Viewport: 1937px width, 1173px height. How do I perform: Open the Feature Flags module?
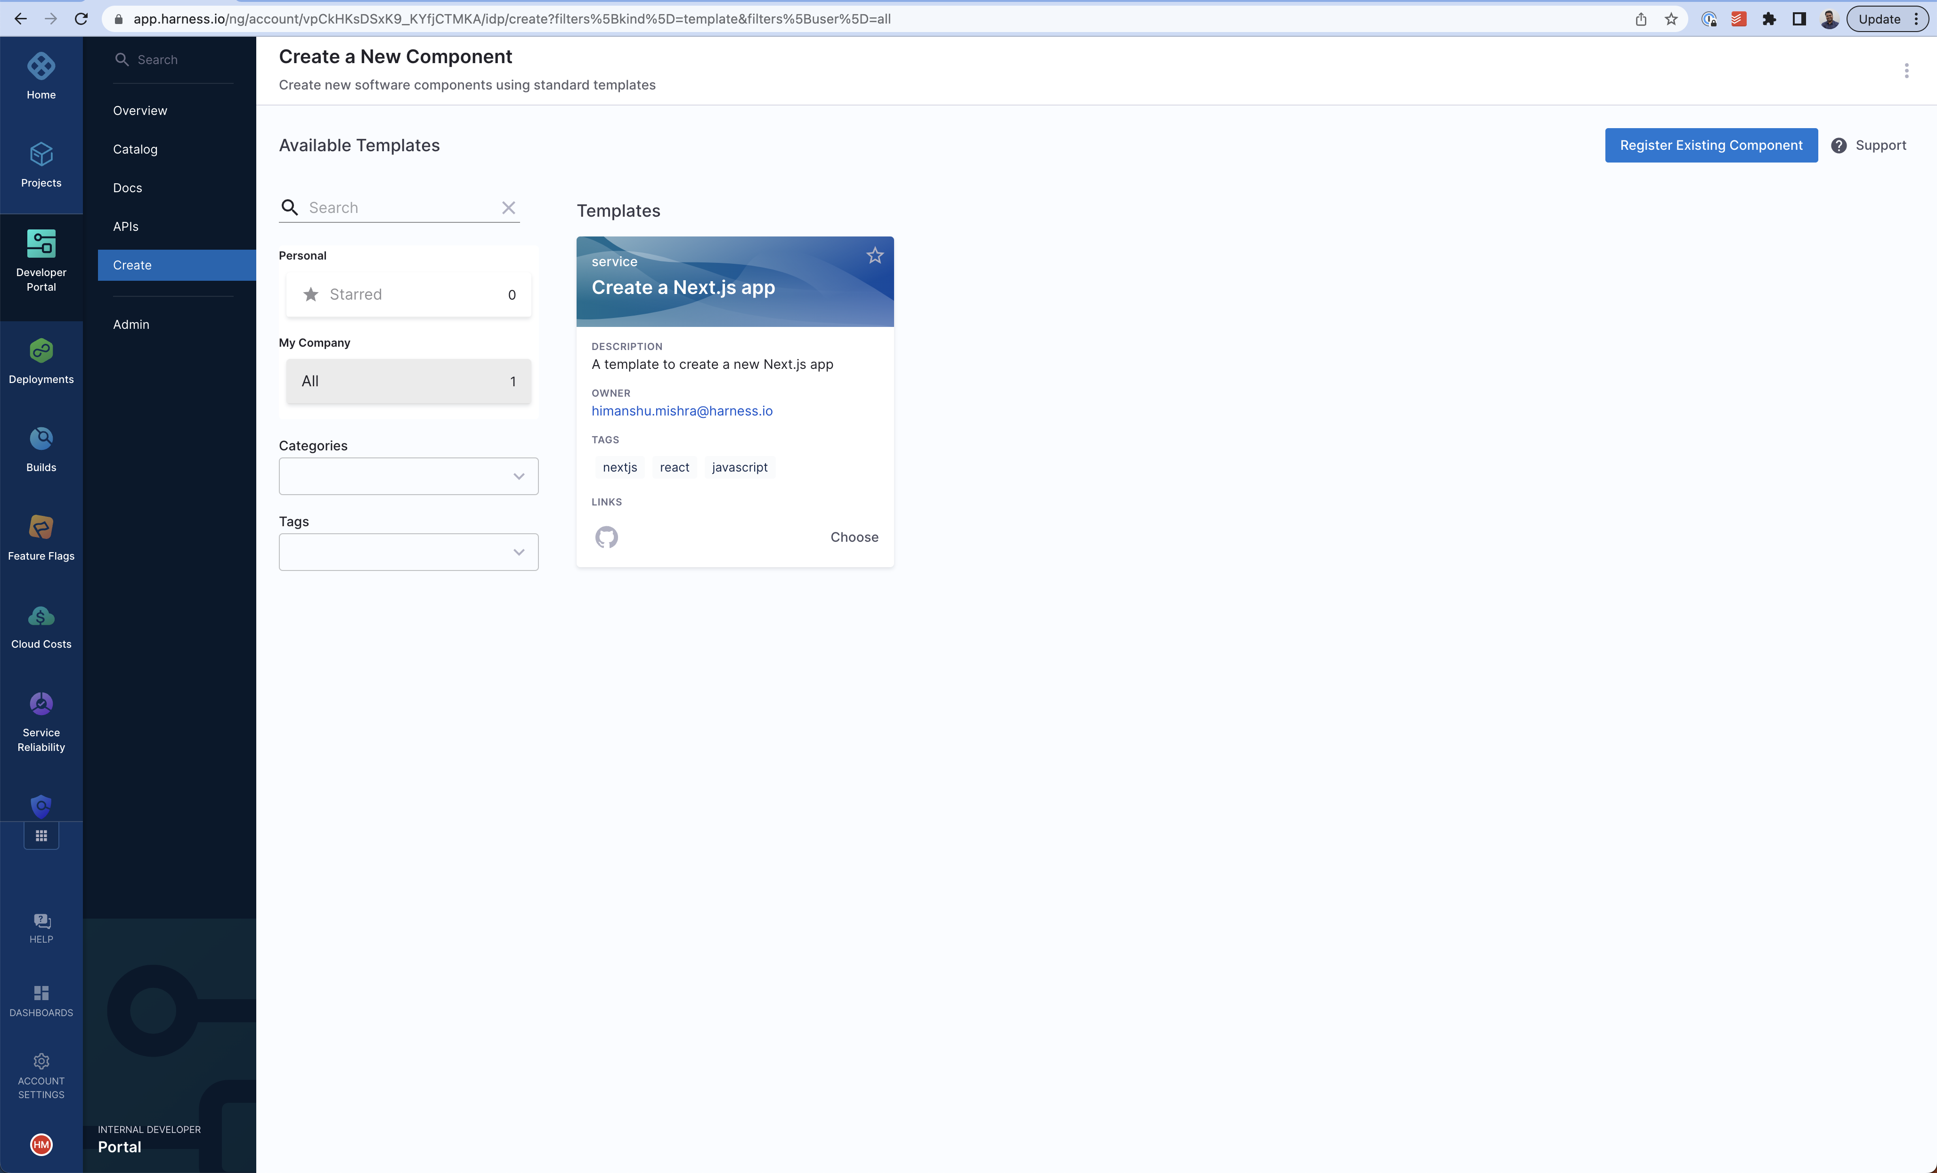pos(41,528)
